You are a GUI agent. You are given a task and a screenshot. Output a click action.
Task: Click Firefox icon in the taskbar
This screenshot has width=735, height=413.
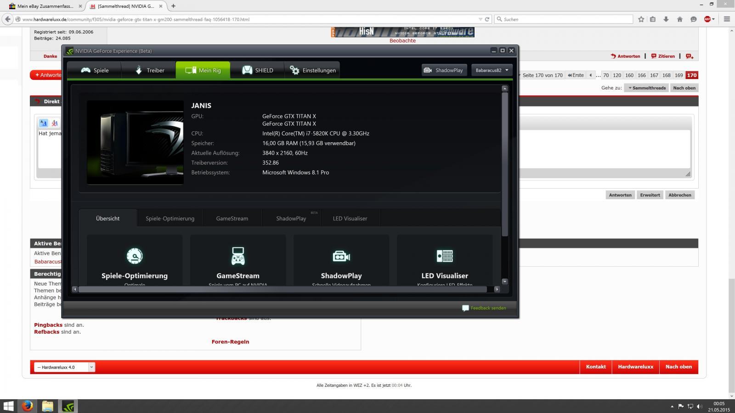[x=28, y=406]
